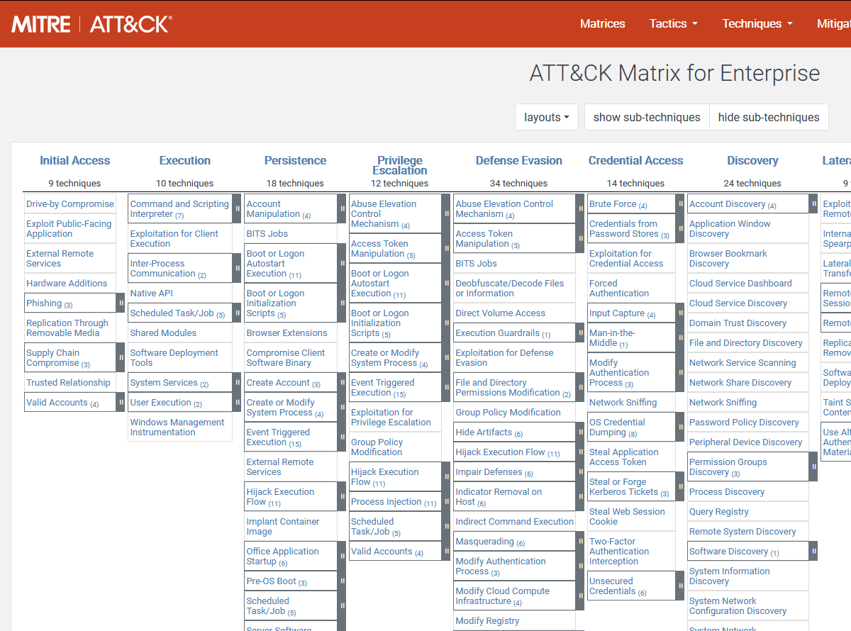Expand sub-techniques handle beside Supply Chain Compromise
Viewport: 851px width, 631px height.
coord(121,357)
